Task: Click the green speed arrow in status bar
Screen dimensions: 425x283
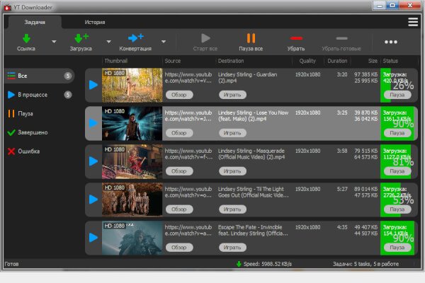Action: coord(239,264)
